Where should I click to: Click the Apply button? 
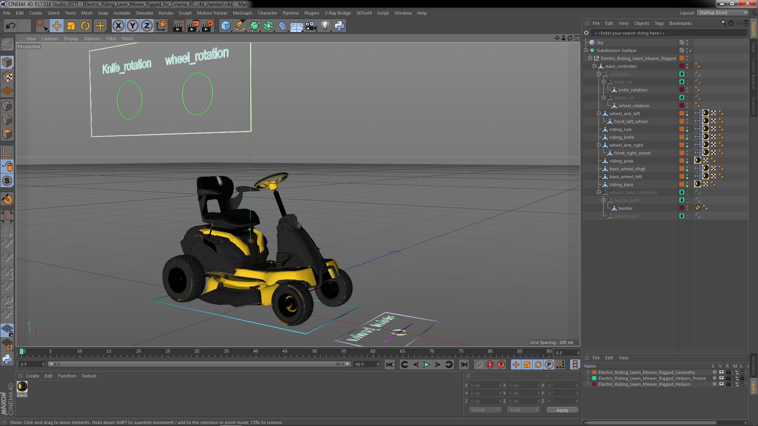point(562,410)
